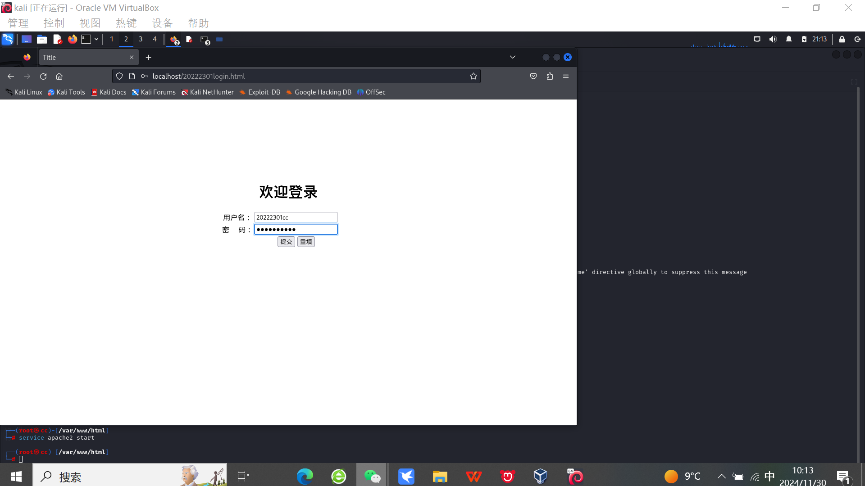This screenshot has width=865, height=486.
Task: Click the username input field
Action: pos(296,217)
